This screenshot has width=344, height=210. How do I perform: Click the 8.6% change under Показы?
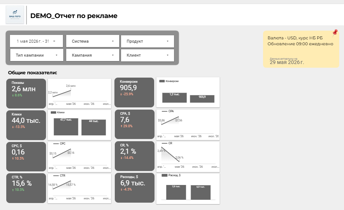17,95
